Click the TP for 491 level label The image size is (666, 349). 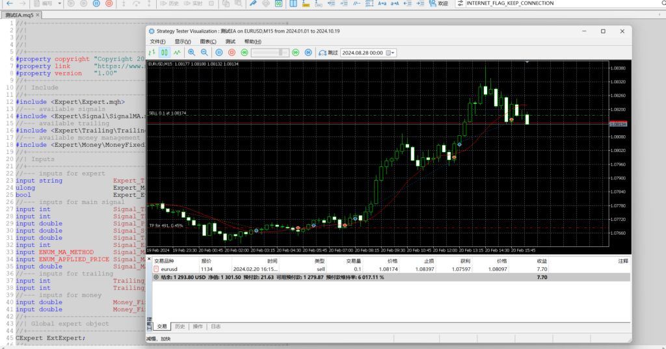166,226
